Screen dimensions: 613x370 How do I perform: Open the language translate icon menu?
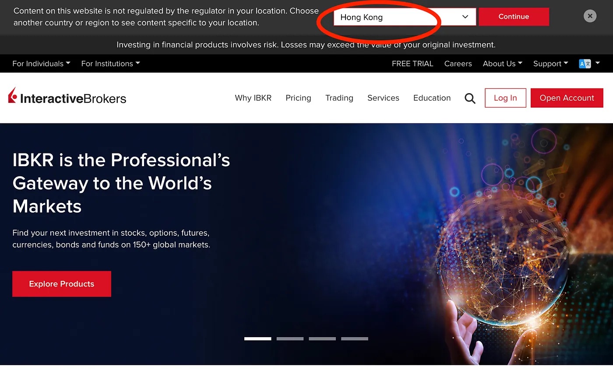point(589,63)
